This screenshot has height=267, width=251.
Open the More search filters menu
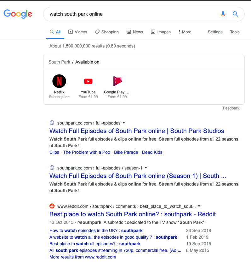pyautogui.click(x=185, y=32)
